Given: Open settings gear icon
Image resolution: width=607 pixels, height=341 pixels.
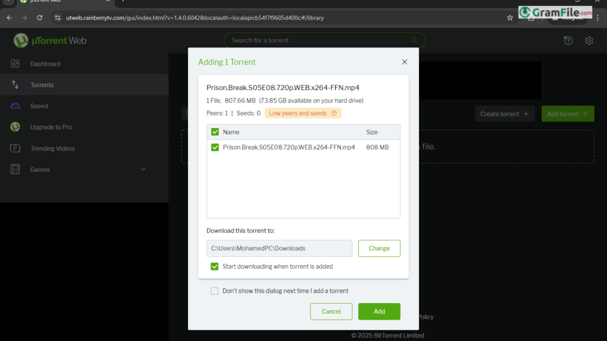Looking at the screenshot, I should pyautogui.click(x=589, y=40).
